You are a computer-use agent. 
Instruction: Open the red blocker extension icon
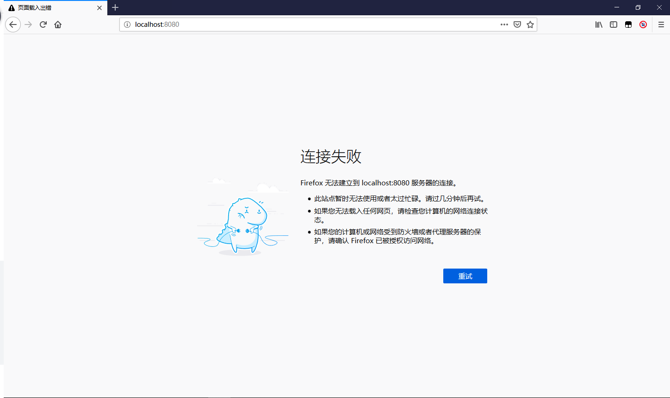pyautogui.click(x=643, y=24)
